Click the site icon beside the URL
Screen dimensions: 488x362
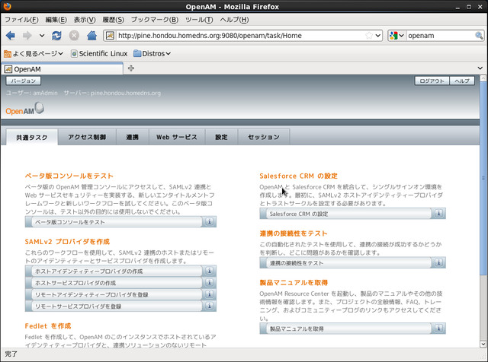coord(110,36)
